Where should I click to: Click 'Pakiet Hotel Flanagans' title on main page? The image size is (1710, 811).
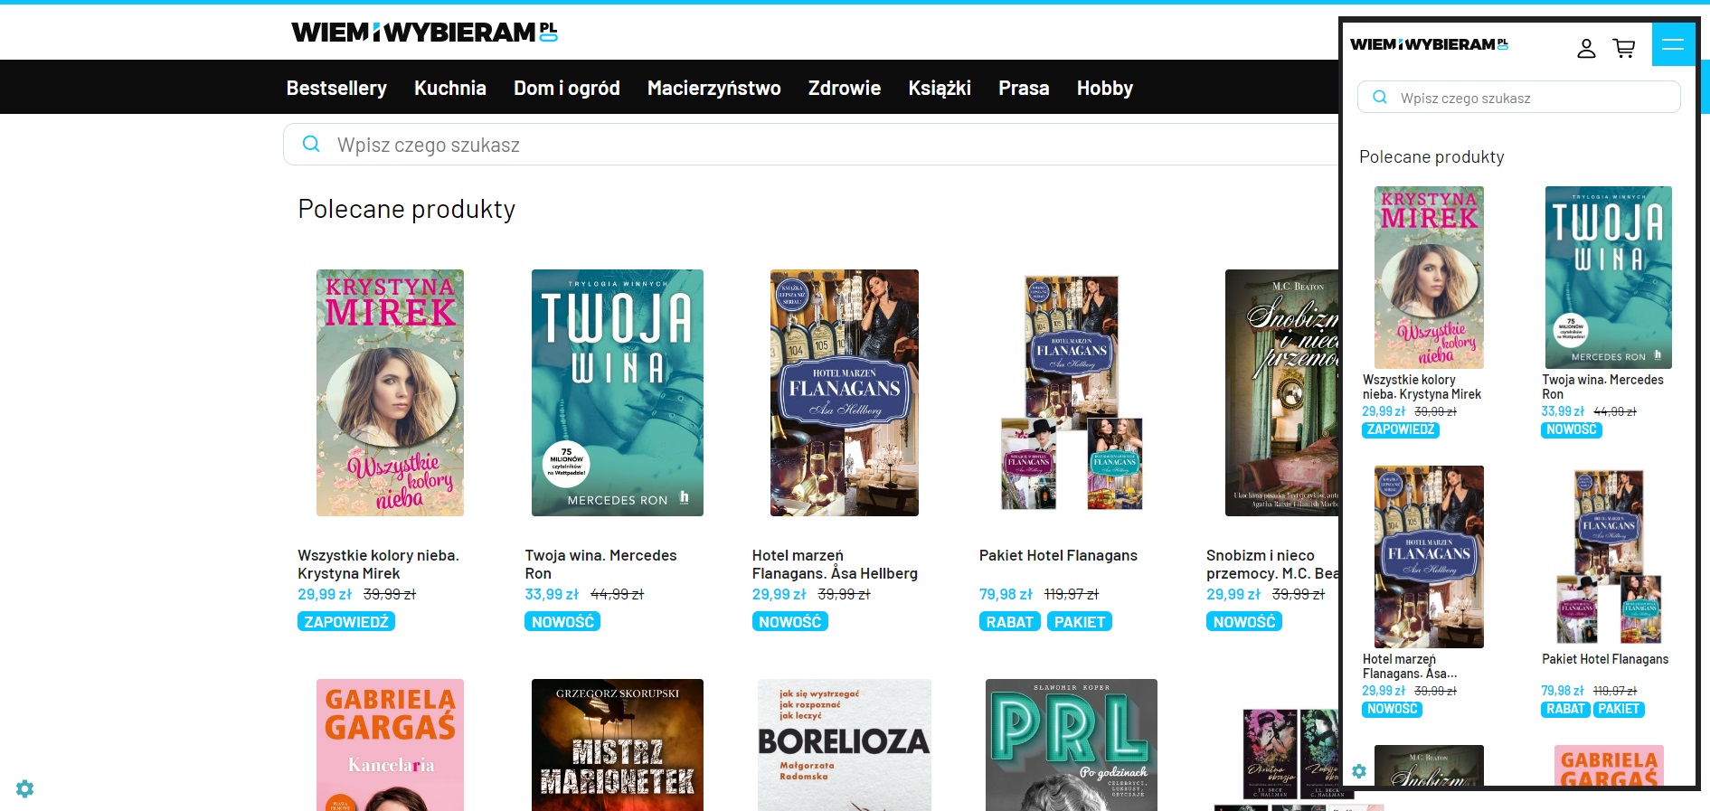pyautogui.click(x=1058, y=555)
